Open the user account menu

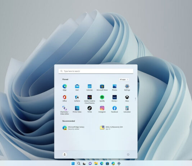click(64, 155)
